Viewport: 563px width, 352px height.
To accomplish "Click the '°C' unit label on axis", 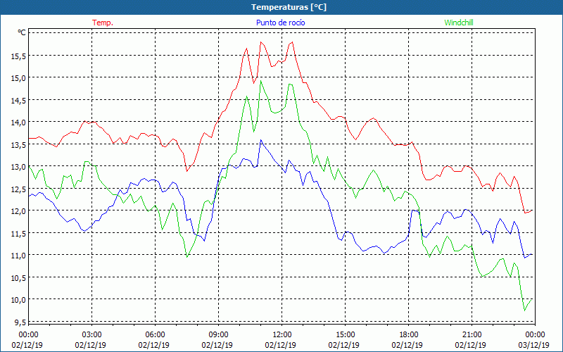I will tap(22, 32).
